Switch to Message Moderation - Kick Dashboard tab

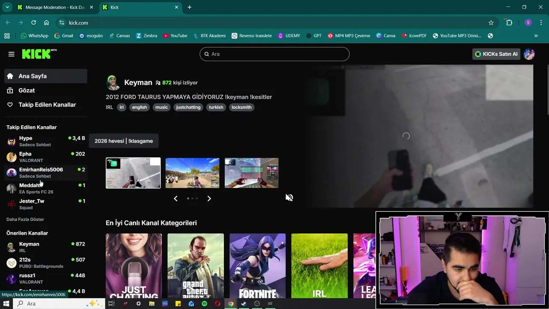(55, 7)
